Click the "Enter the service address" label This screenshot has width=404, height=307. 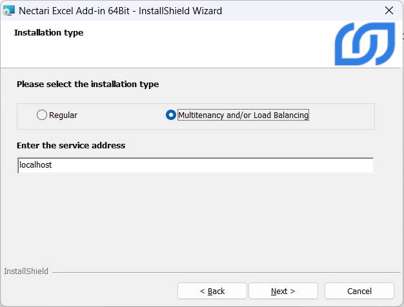coord(71,146)
